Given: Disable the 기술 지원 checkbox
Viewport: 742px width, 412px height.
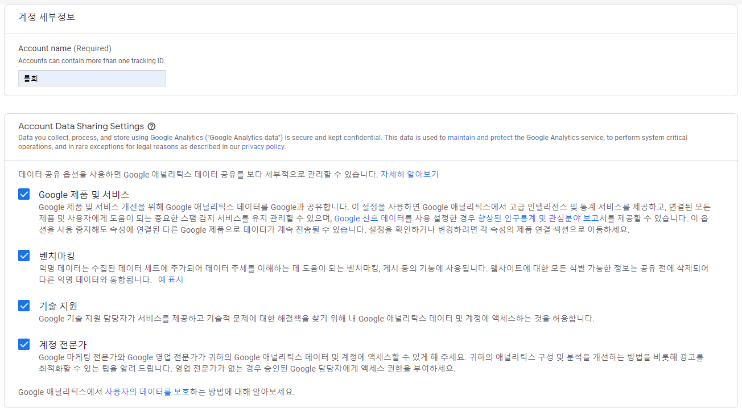Looking at the screenshot, I should [24, 306].
